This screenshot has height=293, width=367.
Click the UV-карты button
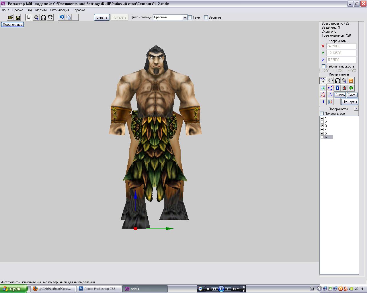pos(350,102)
